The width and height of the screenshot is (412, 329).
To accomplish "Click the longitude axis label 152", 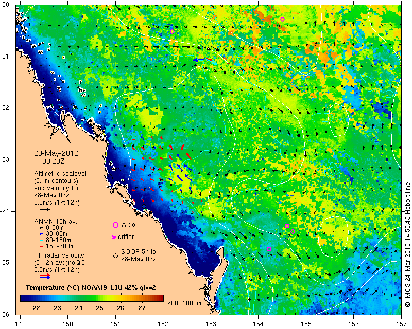I will [x=163, y=324].
